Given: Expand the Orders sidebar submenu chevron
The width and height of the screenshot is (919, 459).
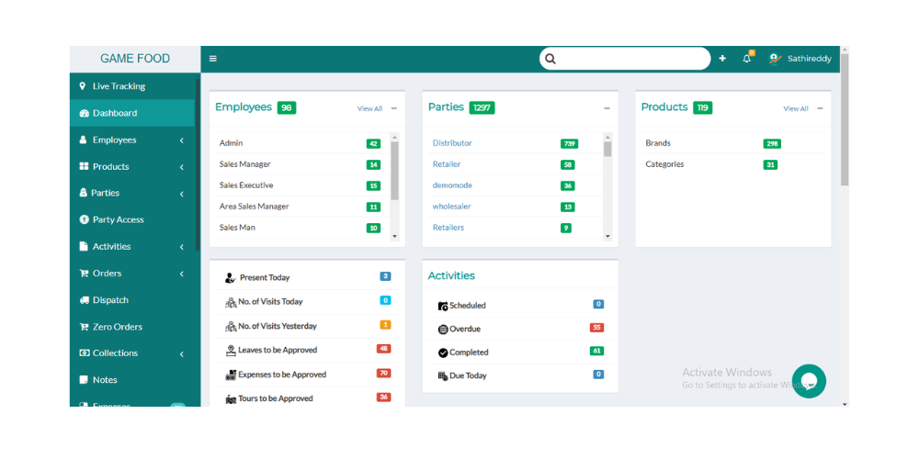Looking at the screenshot, I should (182, 274).
